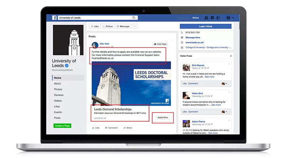
Task: Click the Message button
Action: point(123,26)
